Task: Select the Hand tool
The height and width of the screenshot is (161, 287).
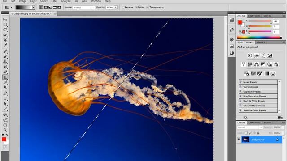Action: click(x=5, y=125)
